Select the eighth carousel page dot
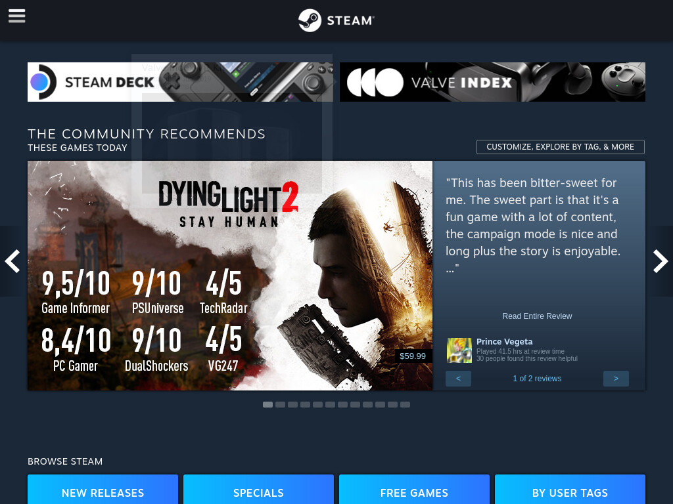The width and height of the screenshot is (673, 504). click(x=355, y=404)
